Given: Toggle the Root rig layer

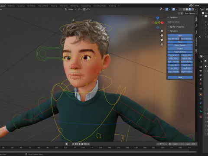Looking at the screenshot, I should 180,78.
